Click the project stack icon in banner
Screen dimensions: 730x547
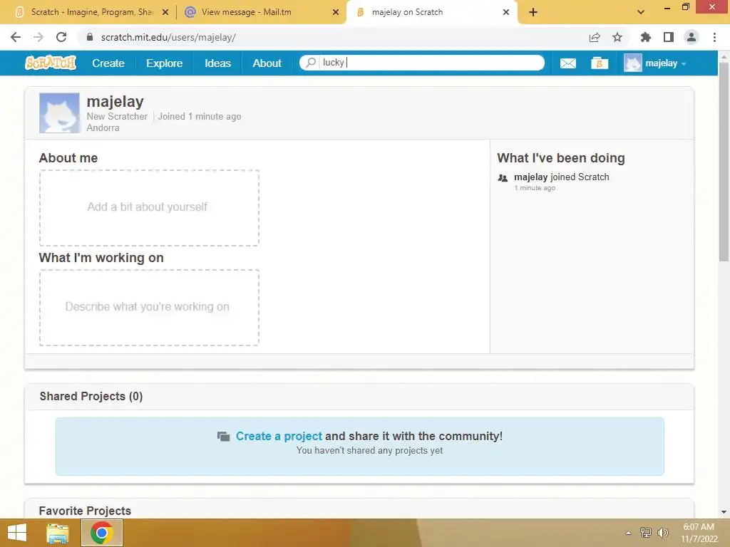pos(223,437)
